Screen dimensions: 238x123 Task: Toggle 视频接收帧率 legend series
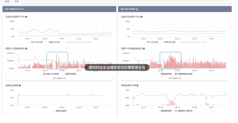coord(165,111)
